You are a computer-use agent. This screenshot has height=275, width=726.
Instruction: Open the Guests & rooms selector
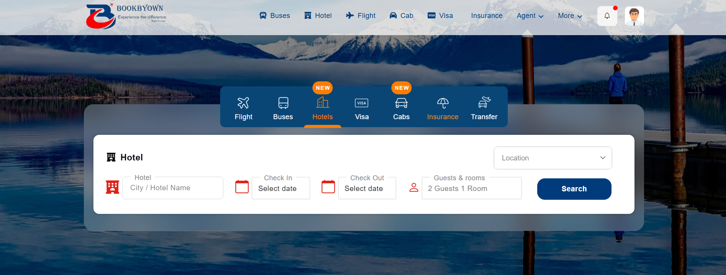(x=471, y=188)
